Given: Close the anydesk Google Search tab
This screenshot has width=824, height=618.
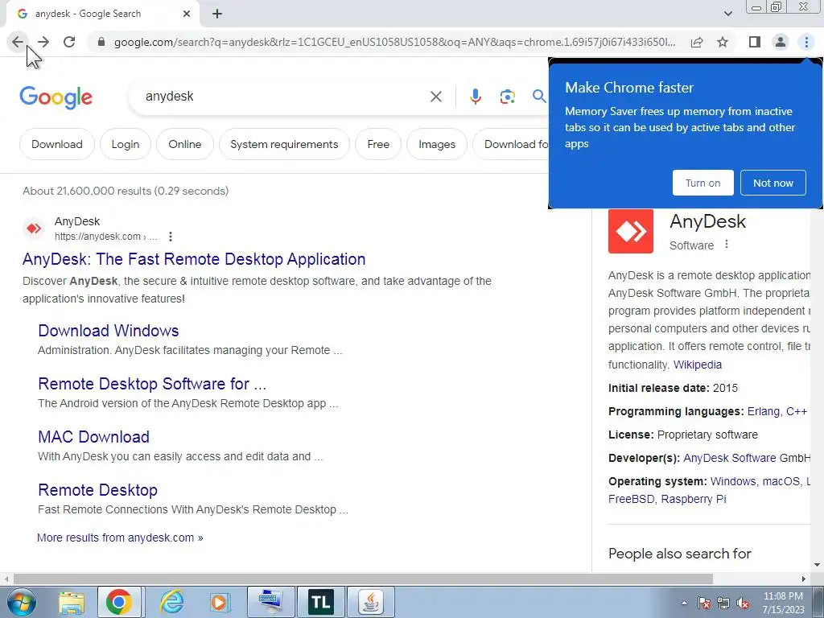Looking at the screenshot, I should (x=187, y=14).
